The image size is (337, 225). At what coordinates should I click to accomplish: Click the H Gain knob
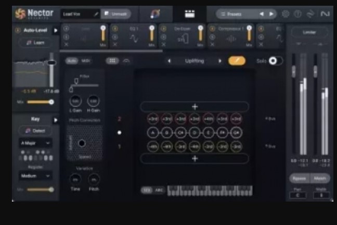tap(93, 101)
